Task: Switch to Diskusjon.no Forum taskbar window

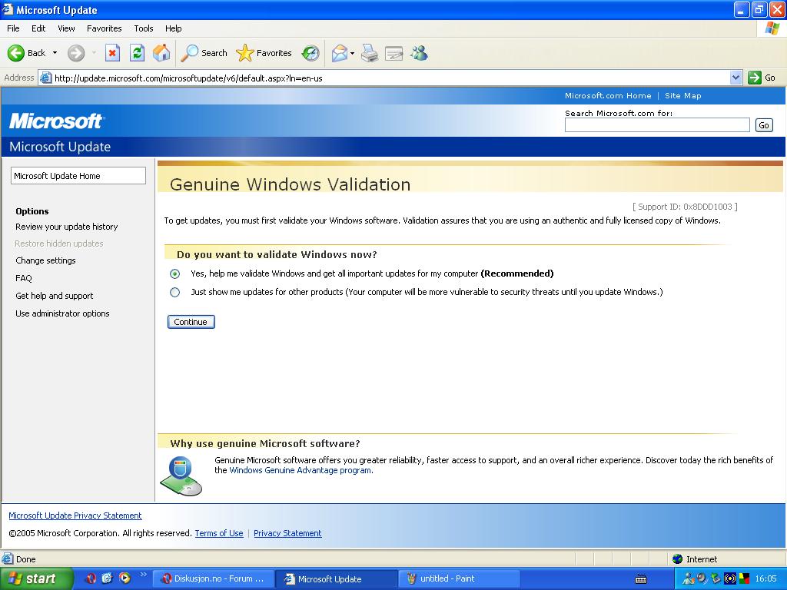Action: coord(213,578)
